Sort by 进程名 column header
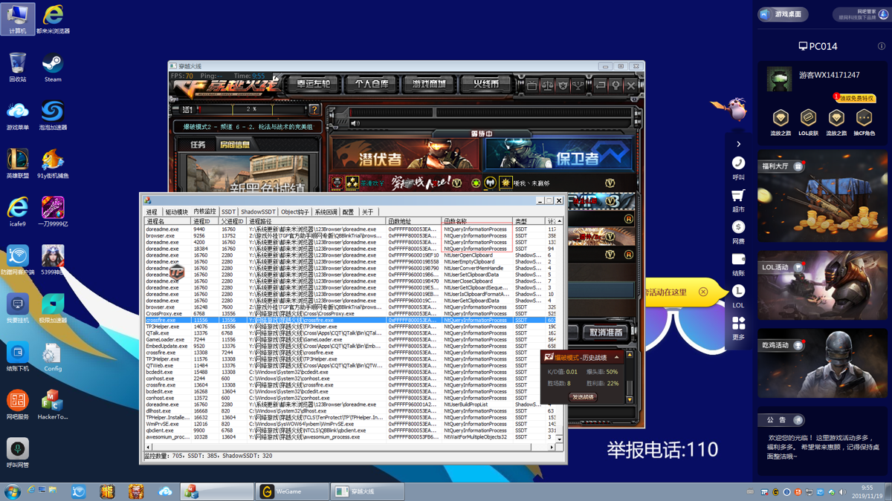 (x=168, y=221)
